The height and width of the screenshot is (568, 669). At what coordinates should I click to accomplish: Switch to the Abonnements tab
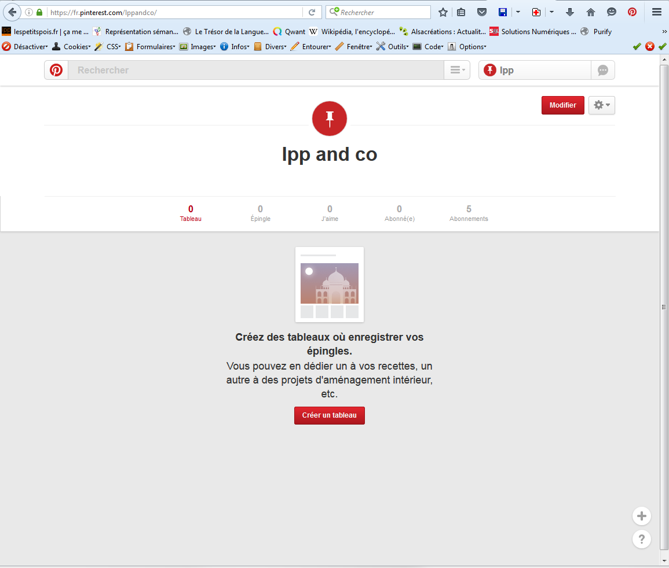[x=469, y=213]
